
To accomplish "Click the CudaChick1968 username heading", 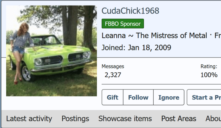I will tap(130, 11).
